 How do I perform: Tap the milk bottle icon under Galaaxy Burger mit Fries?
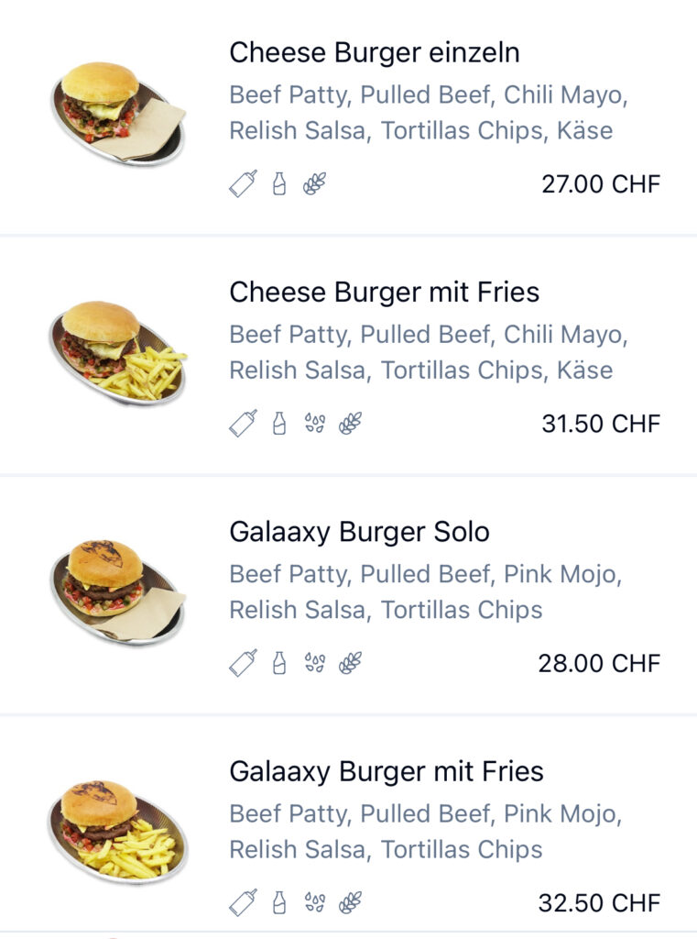click(279, 902)
